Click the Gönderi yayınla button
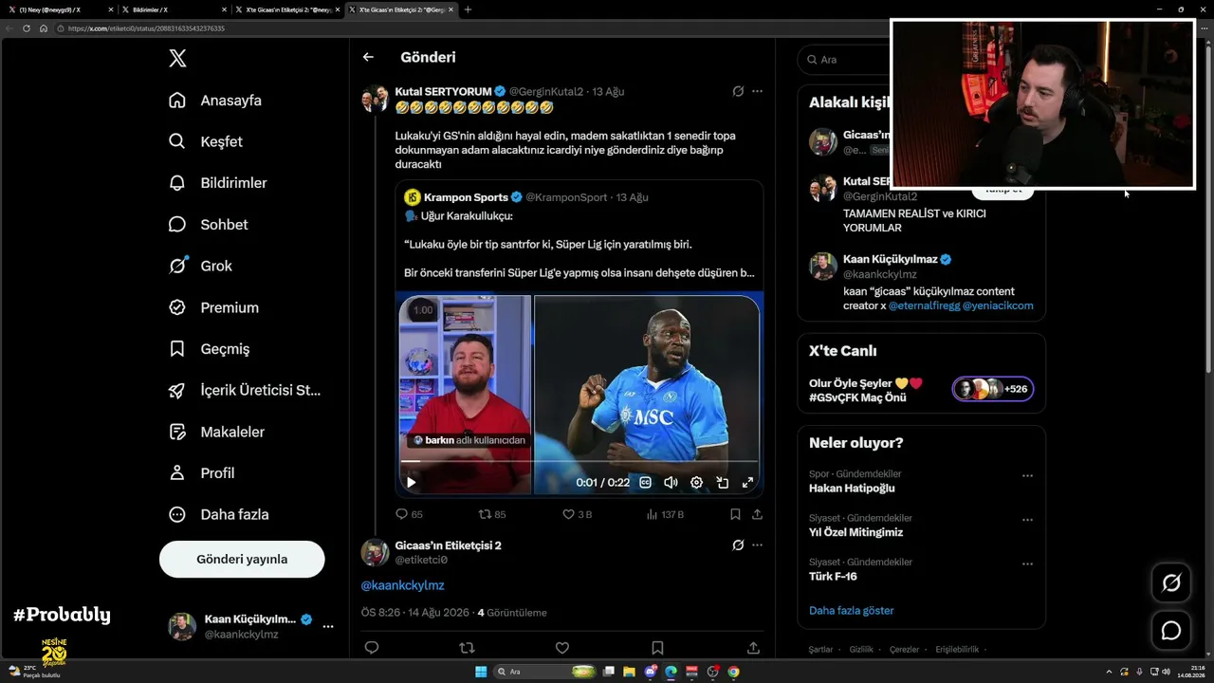1214x683 pixels. click(242, 559)
